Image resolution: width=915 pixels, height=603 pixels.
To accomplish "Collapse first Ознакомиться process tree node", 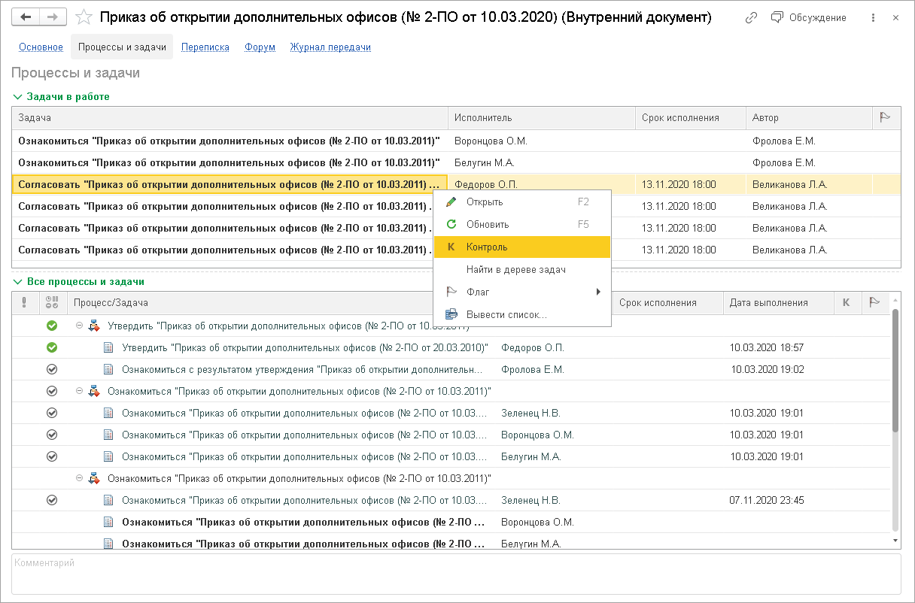I will [x=79, y=391].
